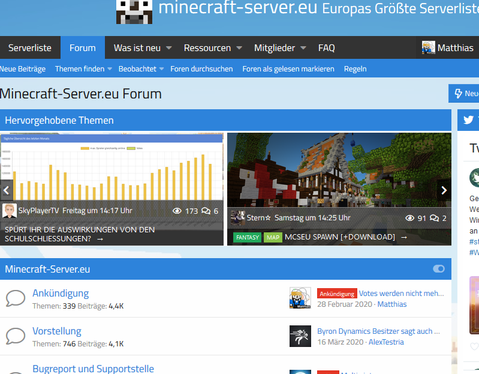Open Bugreport und Supportstelle forum
Screen dimensions: 479x374
pos(93,369)
